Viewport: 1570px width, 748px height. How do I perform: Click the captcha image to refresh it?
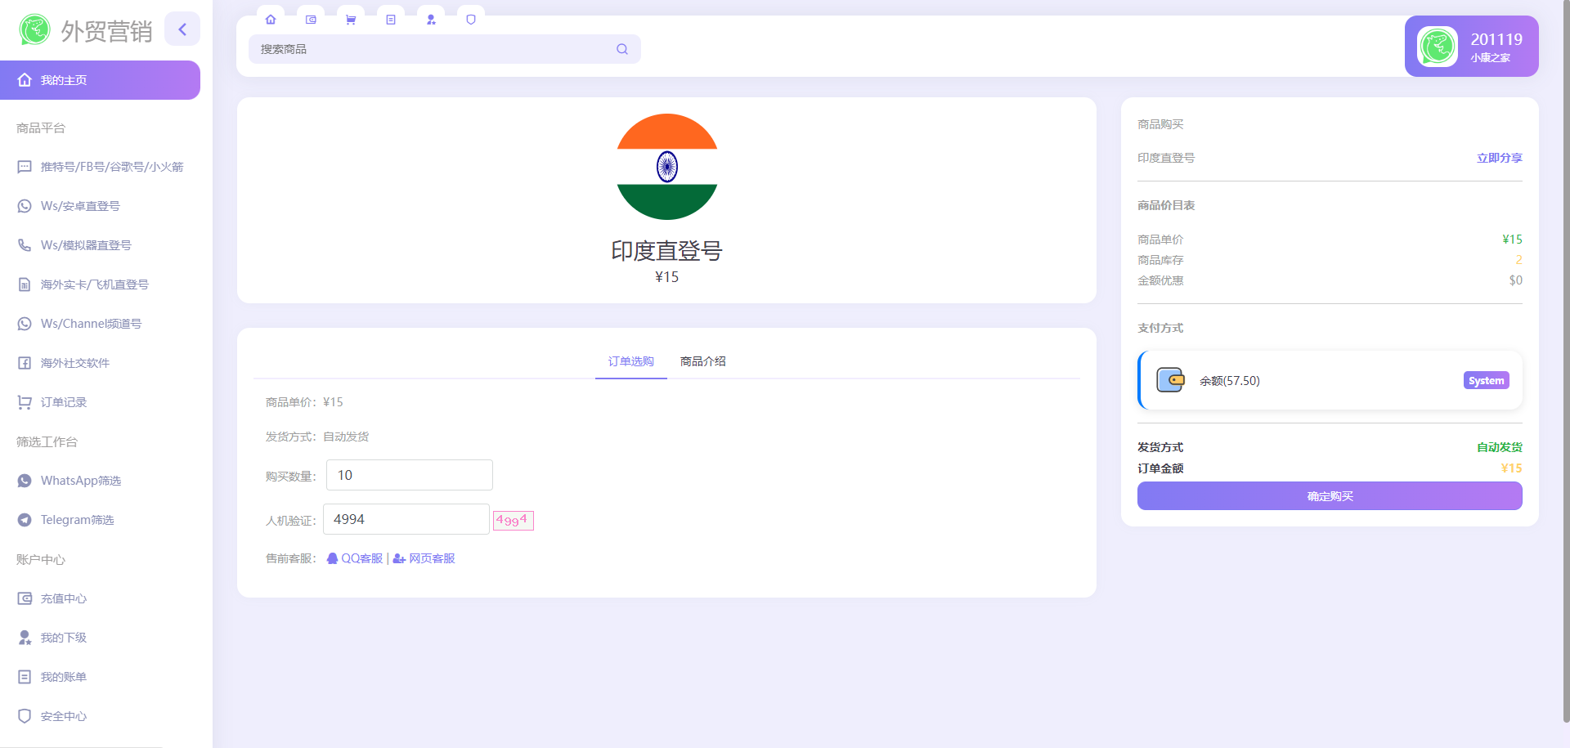513,520
